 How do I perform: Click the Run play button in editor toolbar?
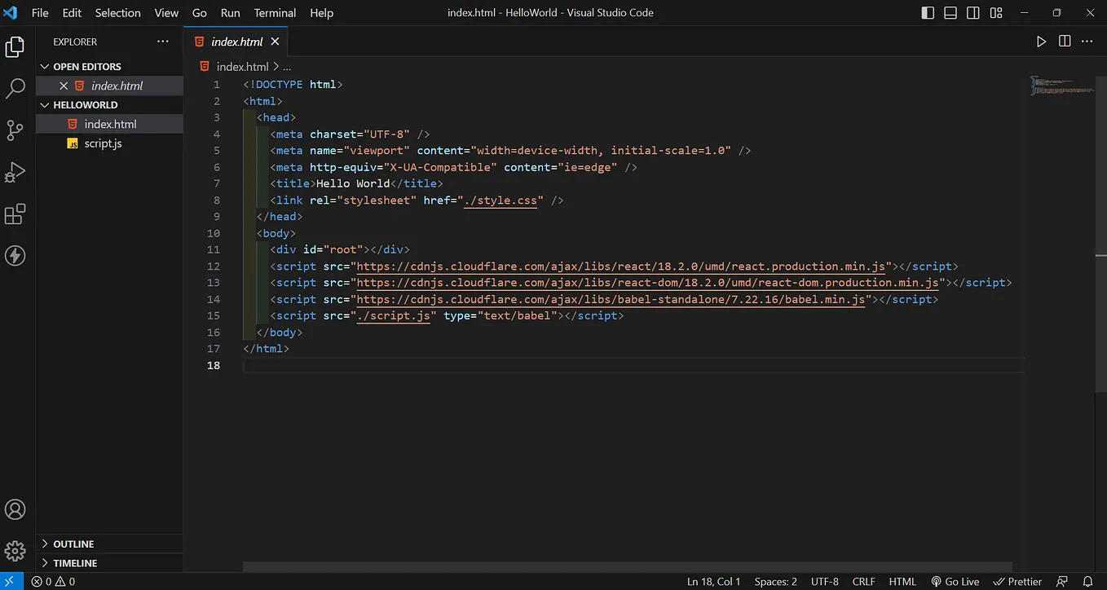1041,42
